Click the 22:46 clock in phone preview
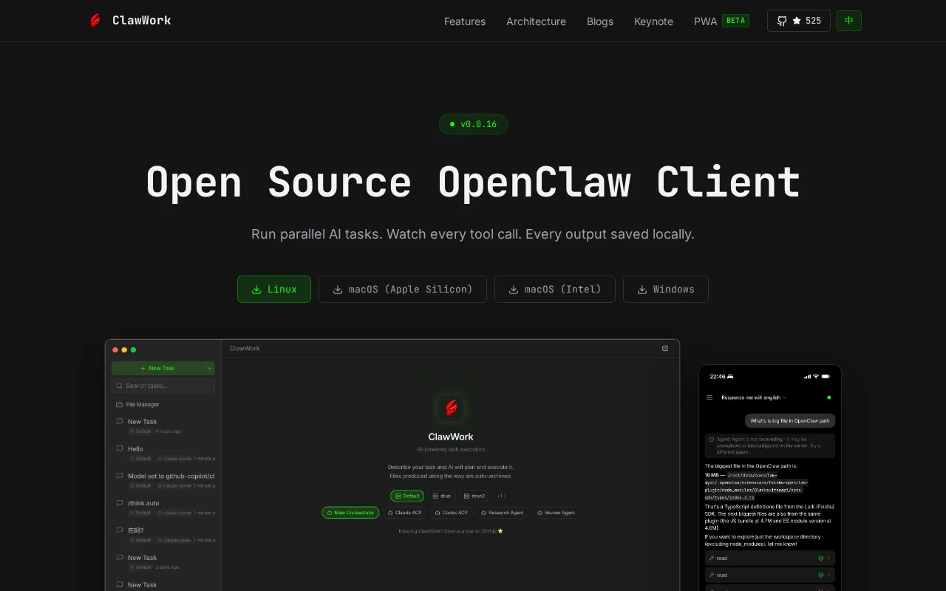This screenshot has width=946, height=591. pyautogui.click(x=718, y=377)
